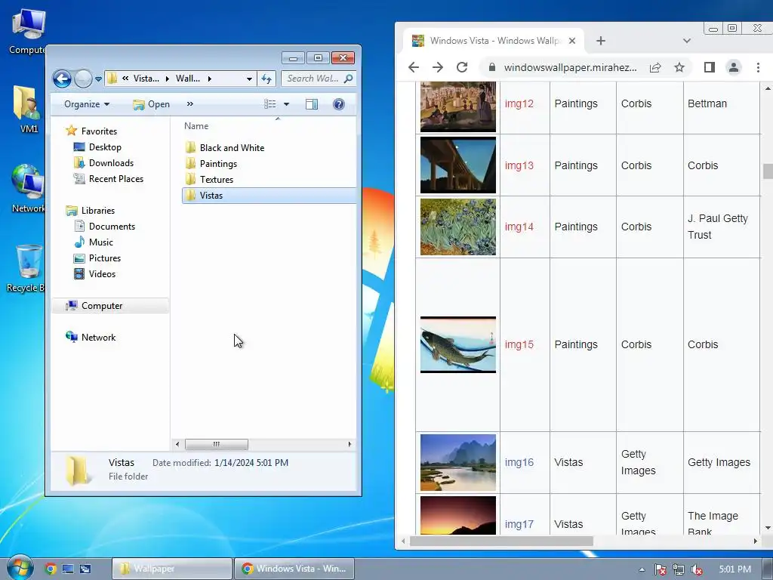This screenshot has height=580, width=773.
Task: Reload the Chrome page
Action: tap(462, 67)
